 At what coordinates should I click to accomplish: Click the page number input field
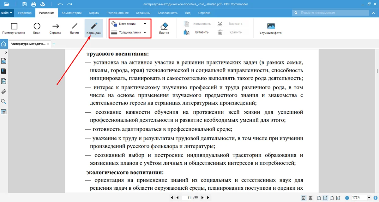tap(189, 198)
